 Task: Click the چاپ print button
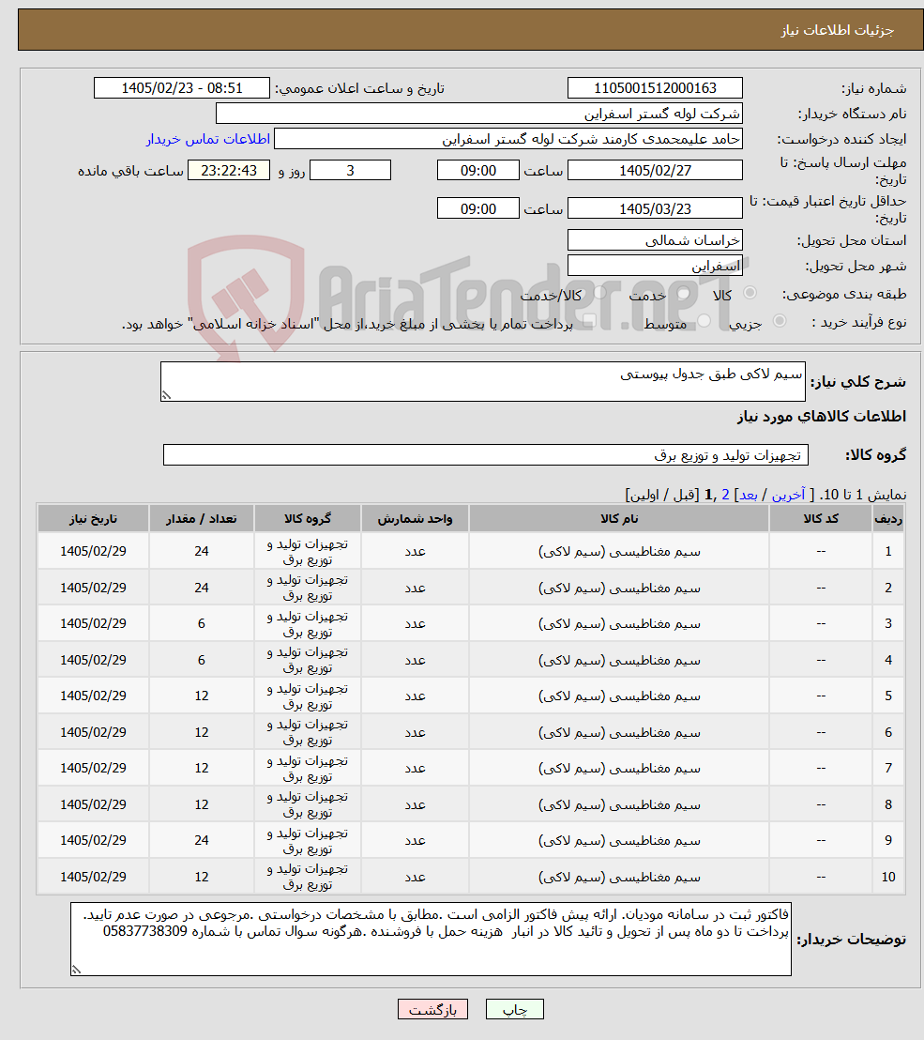(x=515, y=1009)
